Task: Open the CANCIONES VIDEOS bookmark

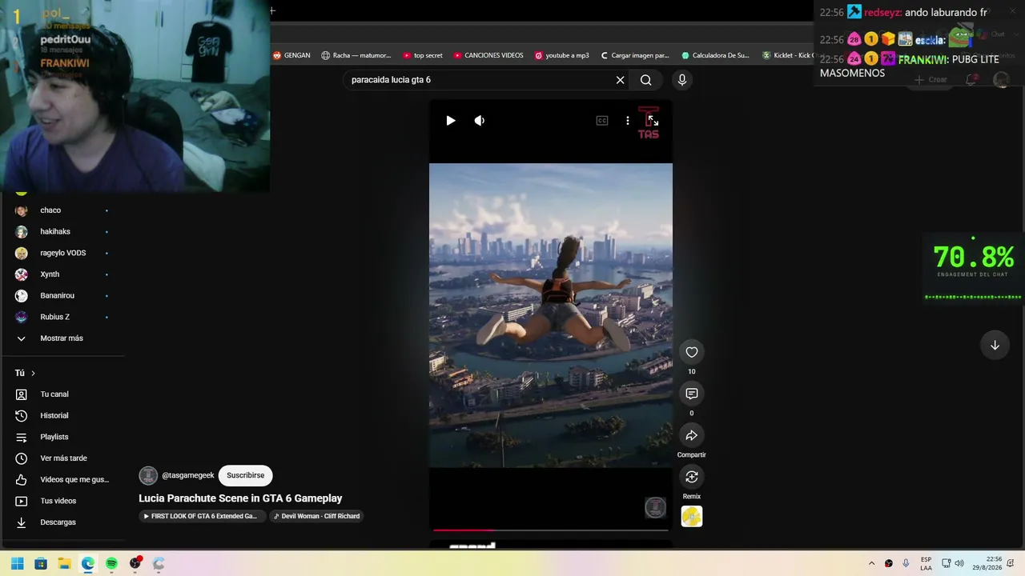Action: click(x=488, y=56)
